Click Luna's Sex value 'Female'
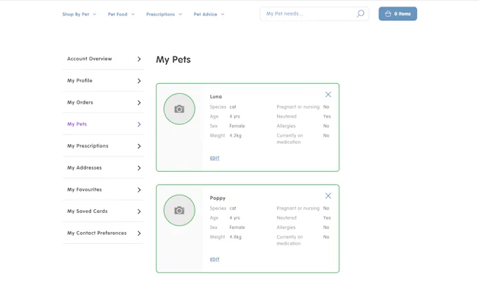This screenshot has width=479, height=282. tap(237, 126)
